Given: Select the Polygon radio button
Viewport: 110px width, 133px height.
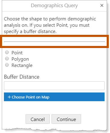Looking at the screenshot, I should click(7, 59).
